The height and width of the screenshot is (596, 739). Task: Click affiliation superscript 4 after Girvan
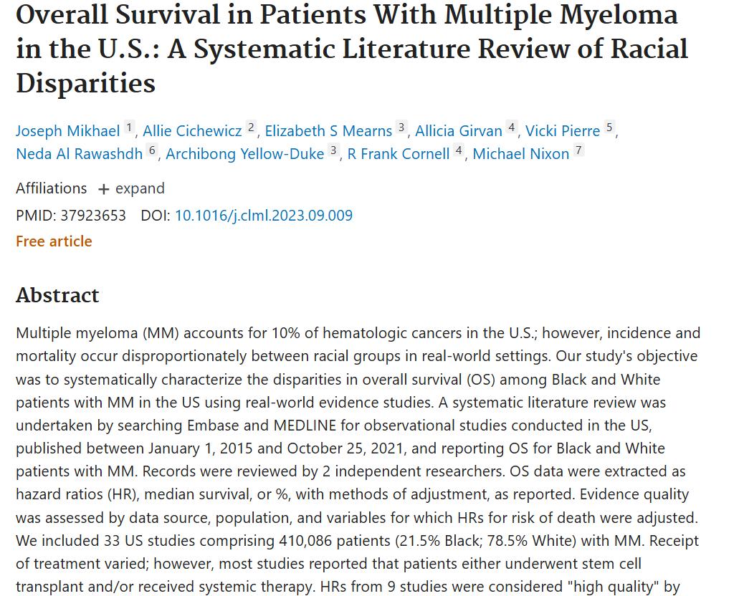click(512, 128)
